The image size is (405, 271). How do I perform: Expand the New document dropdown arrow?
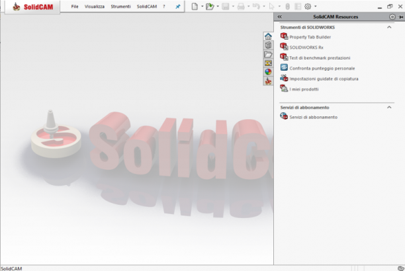coord(202,7)
